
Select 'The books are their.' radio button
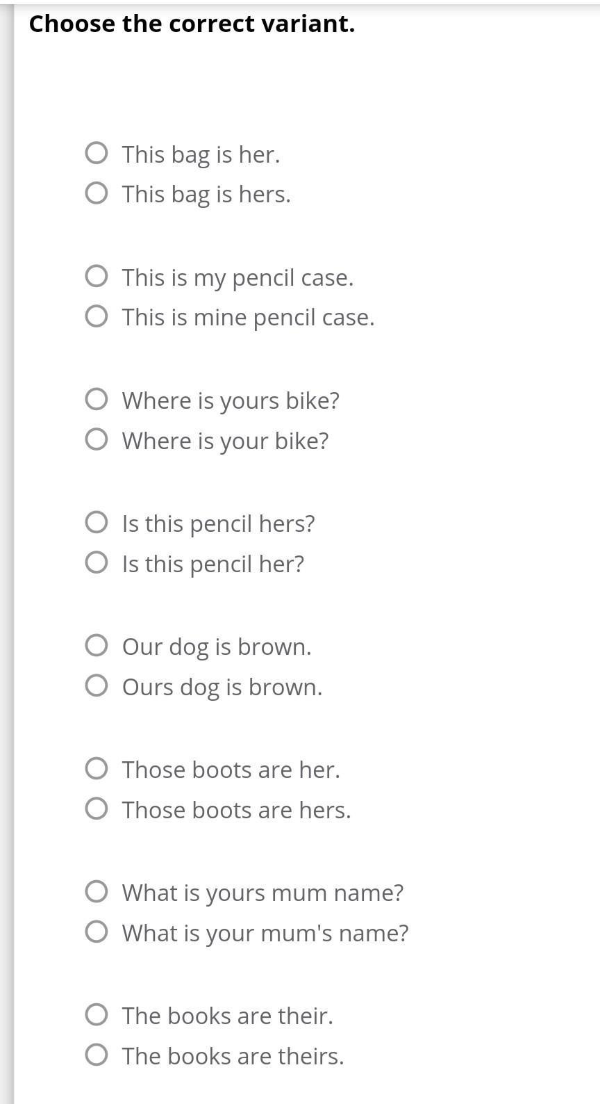click(x=97, y=1014)
